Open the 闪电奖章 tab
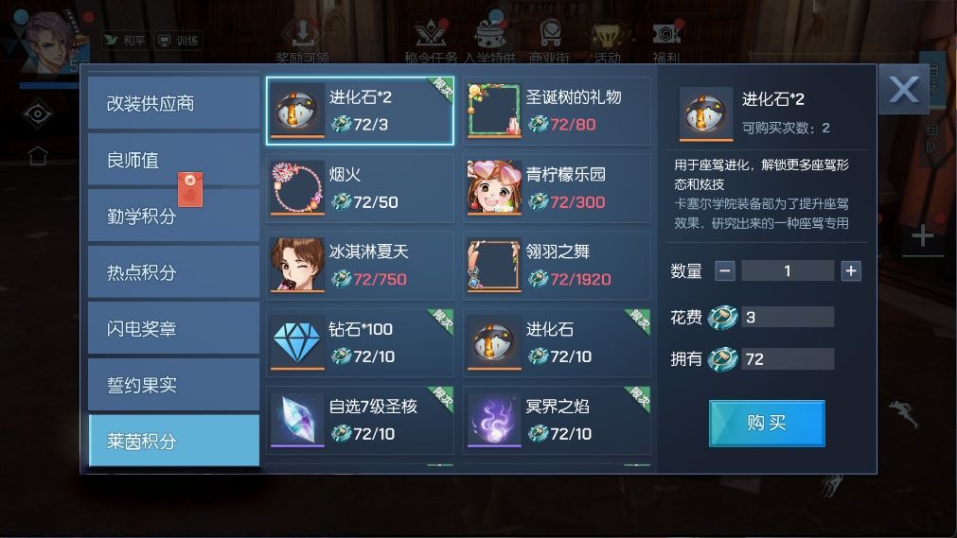Image resolution: width=957 pixels, height=538 pixels. 174,328
